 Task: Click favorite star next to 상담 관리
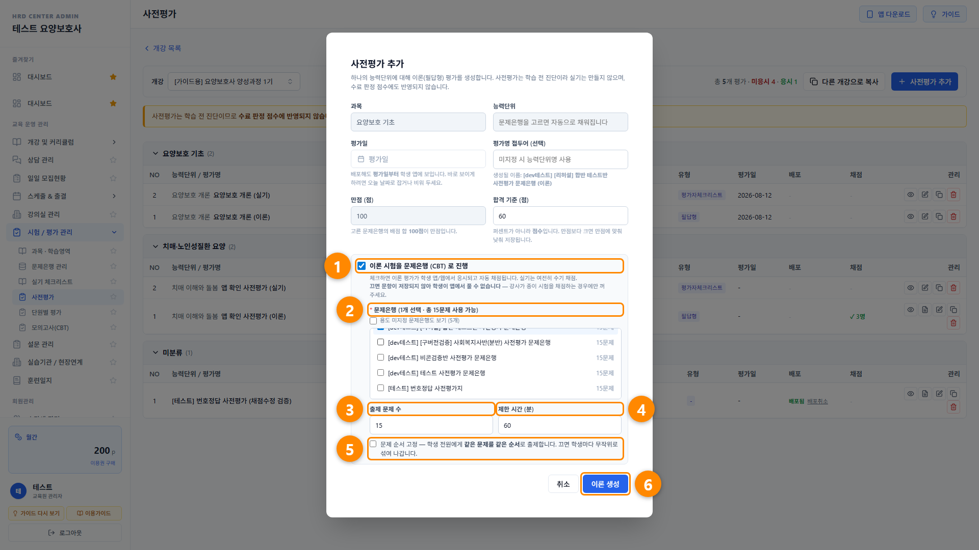click(113, 160)
